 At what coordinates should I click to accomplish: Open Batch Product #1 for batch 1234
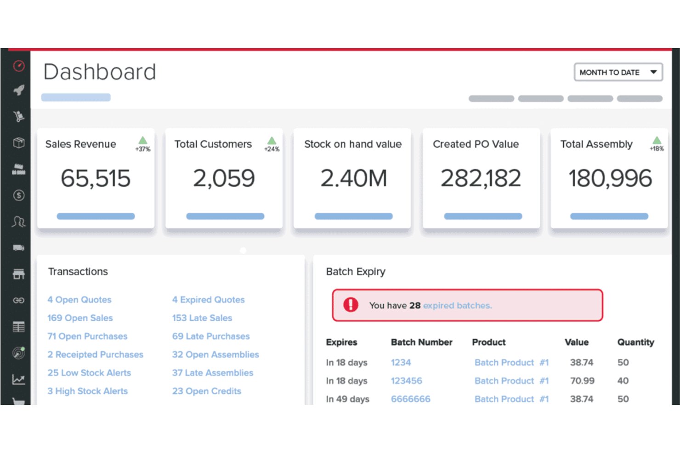click(512, 363)
